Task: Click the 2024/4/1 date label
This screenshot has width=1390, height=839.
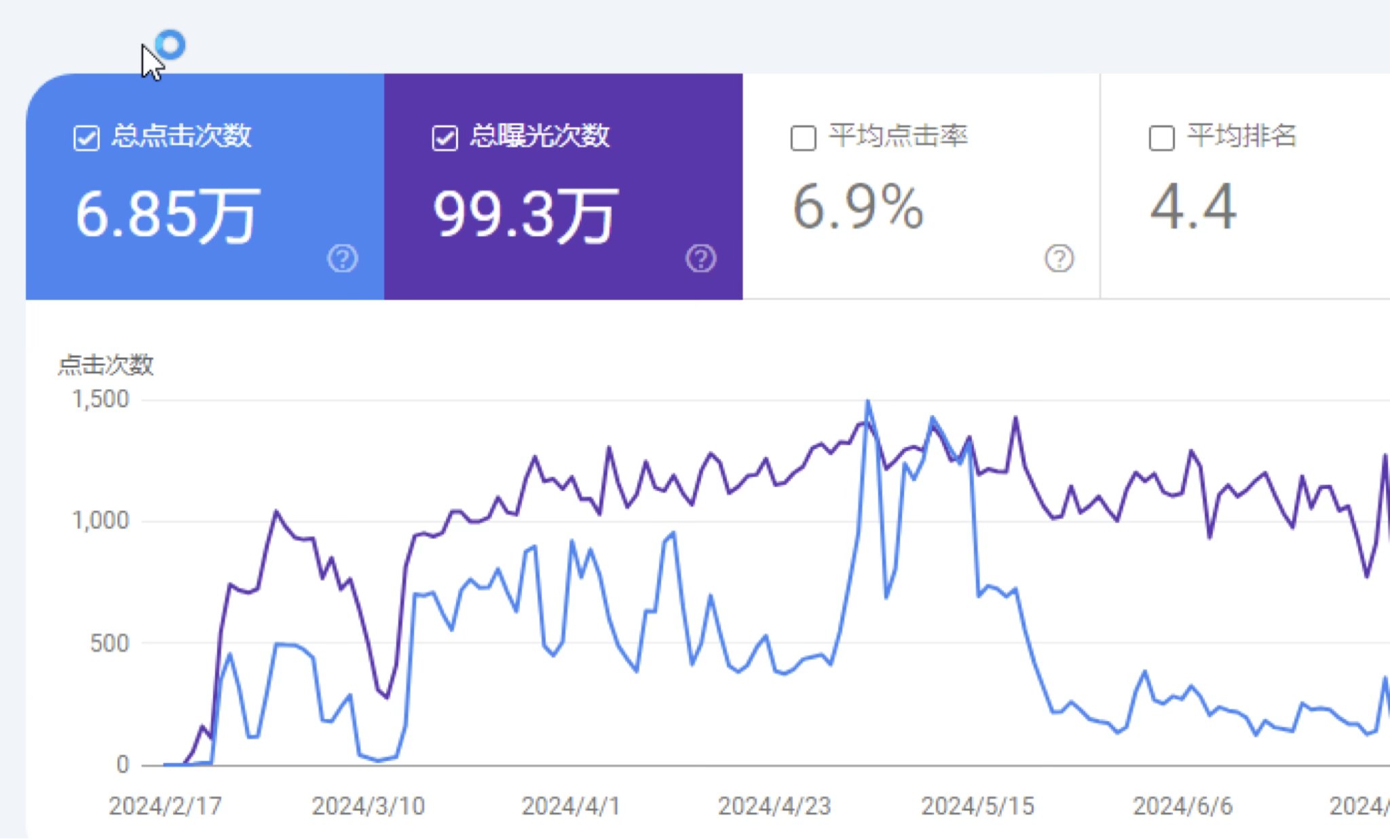Action: click(570, 806)
